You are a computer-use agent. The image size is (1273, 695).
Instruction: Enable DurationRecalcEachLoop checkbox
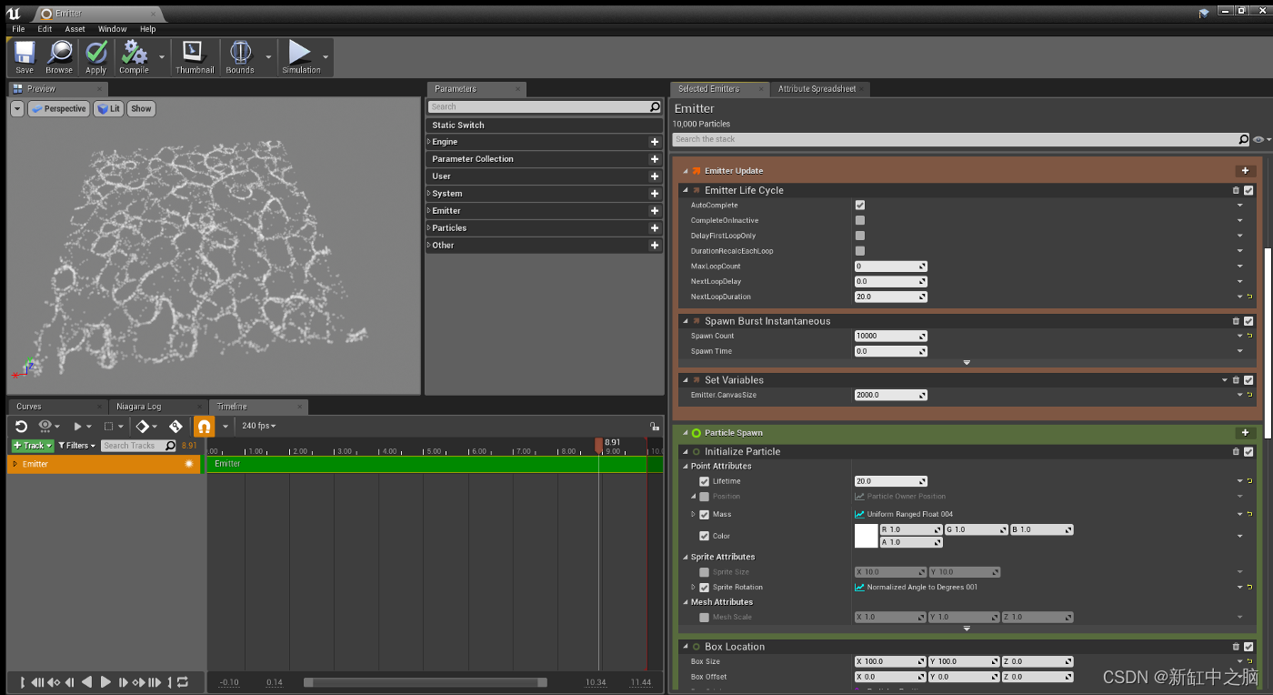coord(860,251)
